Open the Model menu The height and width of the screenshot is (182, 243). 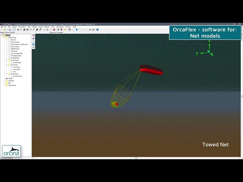click(x=14, y=27)
